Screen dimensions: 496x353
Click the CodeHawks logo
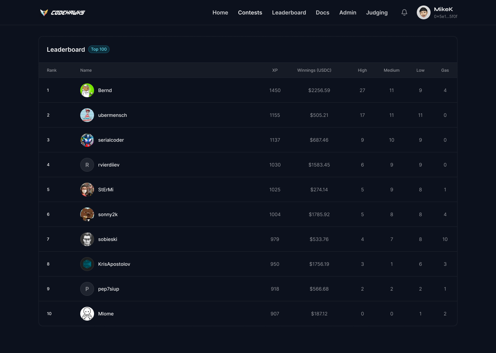click(x=62, y=13)
